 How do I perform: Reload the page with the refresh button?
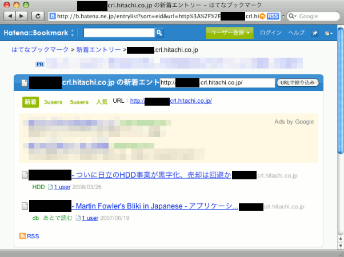coord(38,16)
